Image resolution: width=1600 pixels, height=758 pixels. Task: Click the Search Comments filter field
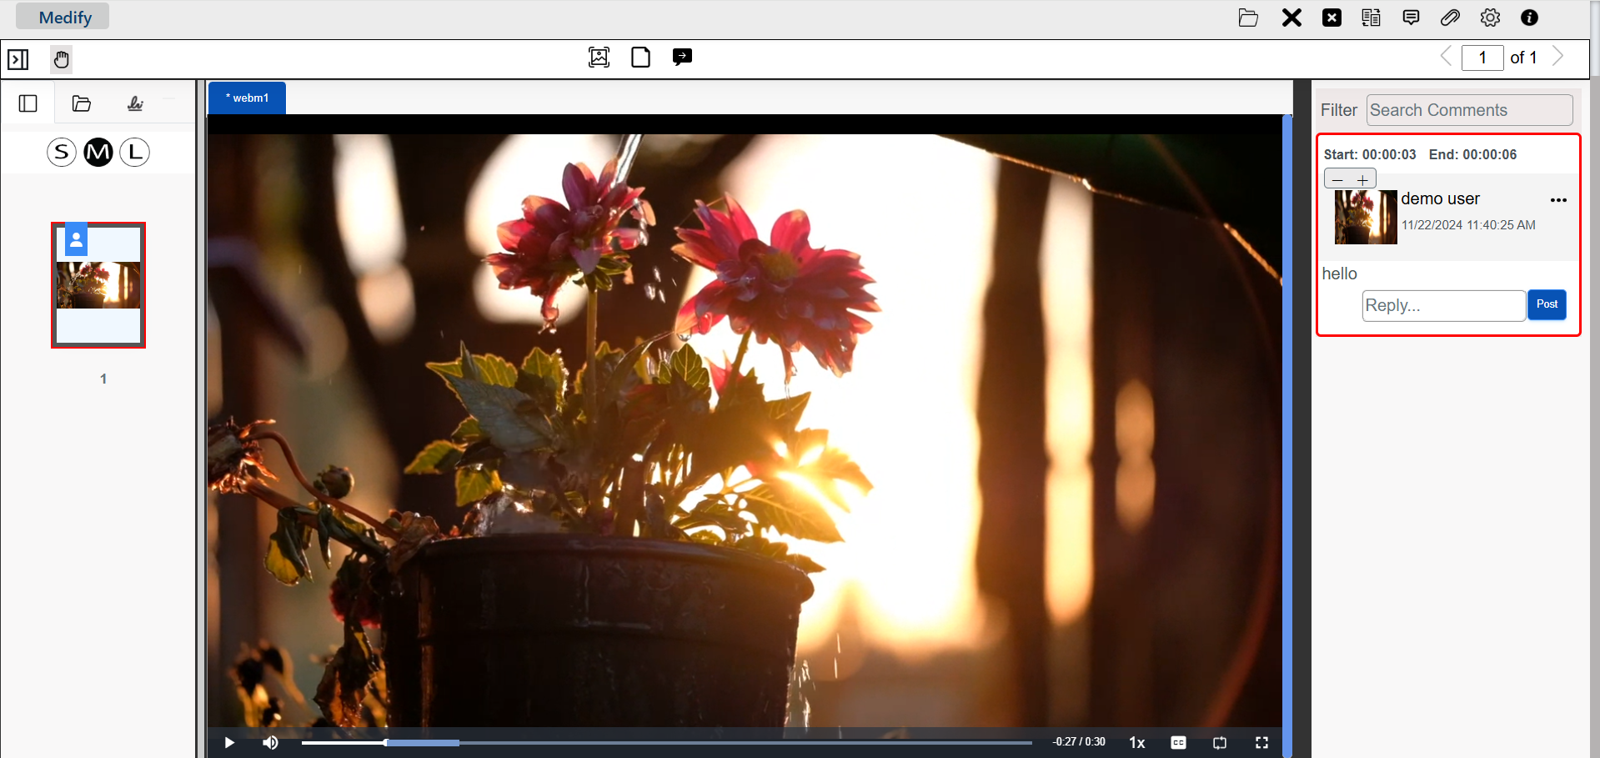tap(1469, 110)
